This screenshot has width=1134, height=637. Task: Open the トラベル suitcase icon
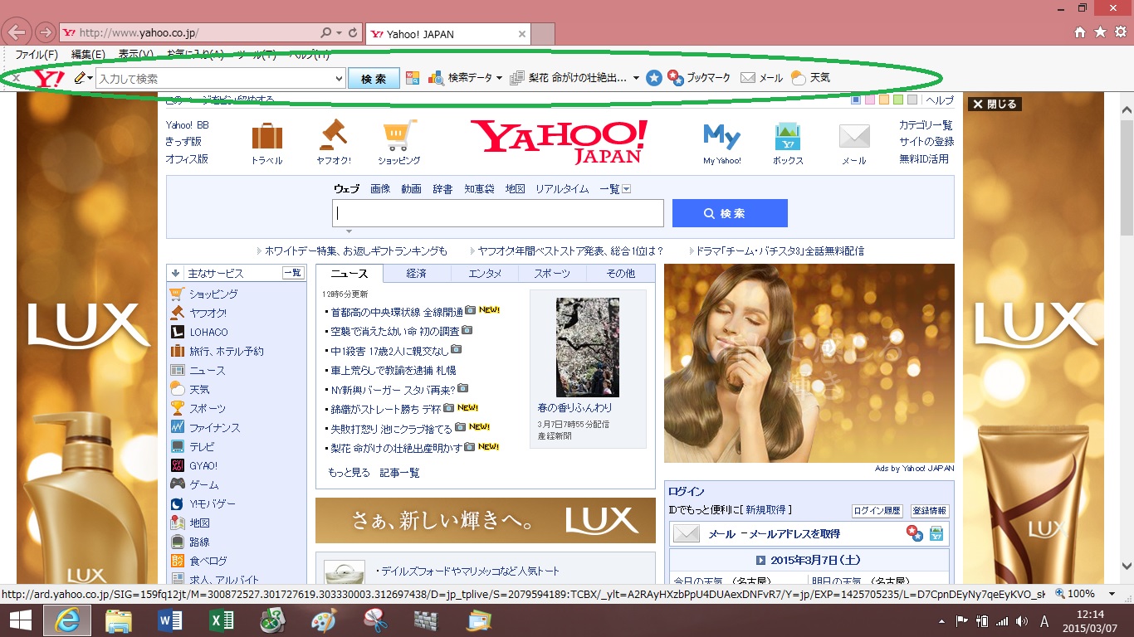(x=267, y=135)
